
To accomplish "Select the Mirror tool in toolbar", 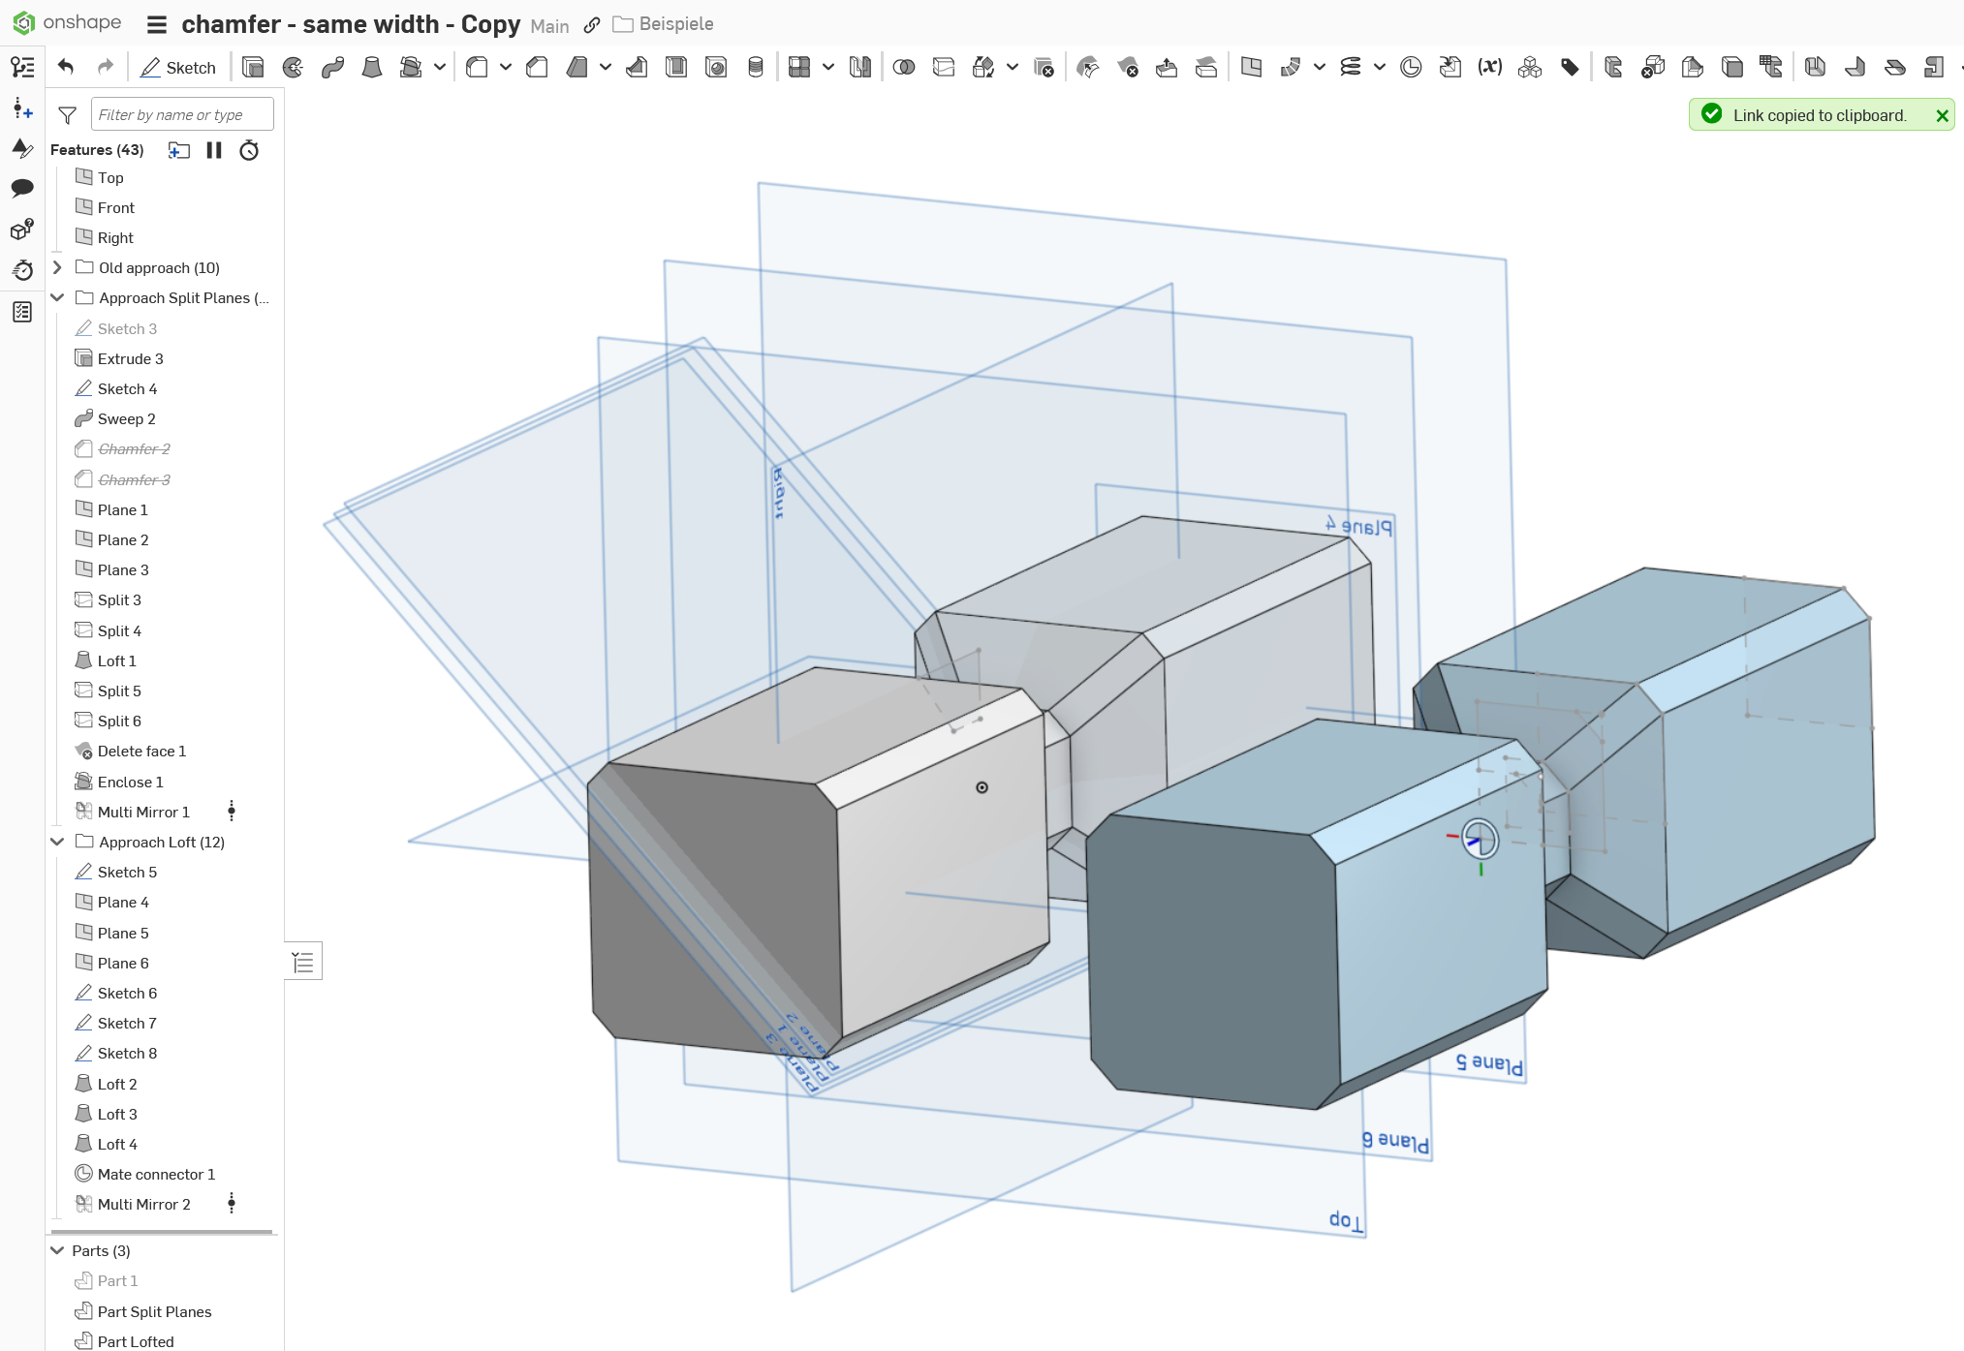I will 859,67.
